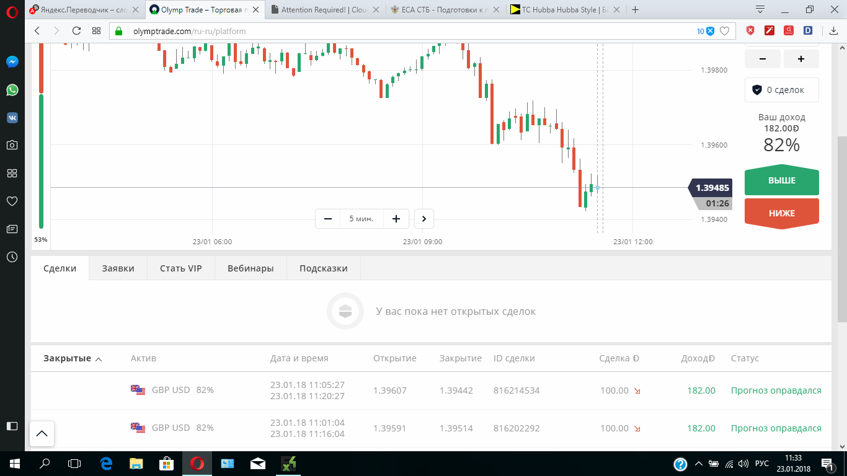Click deal ID 816214534
The width and height of the screenshot is (847, 476).
pyautogui.click(x=515, y=390)
